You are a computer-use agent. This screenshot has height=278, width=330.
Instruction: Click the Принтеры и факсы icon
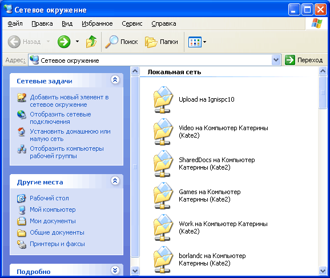(22, 244)
